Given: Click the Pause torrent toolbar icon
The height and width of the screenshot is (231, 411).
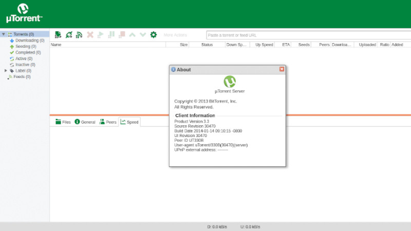Looking at the screenshot, I should (x=111, y=34).
